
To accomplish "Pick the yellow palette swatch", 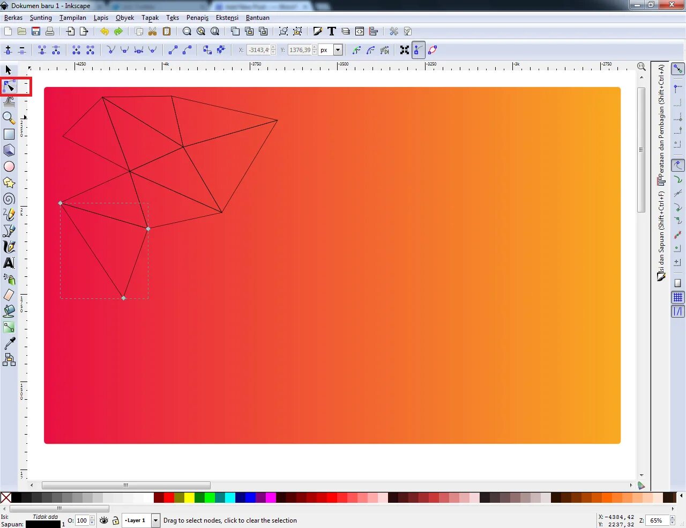I will 189,497.
